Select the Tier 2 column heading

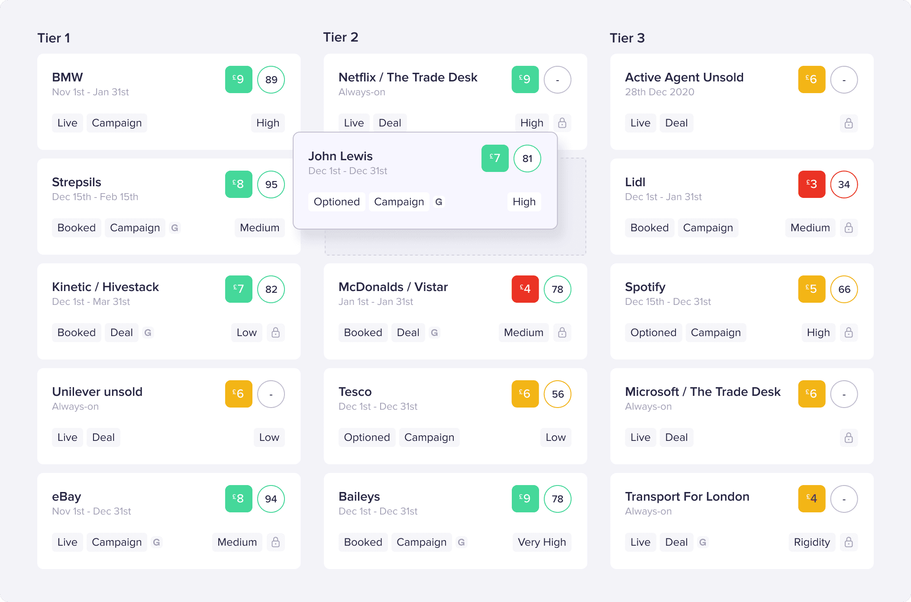[x=341, y=37]
